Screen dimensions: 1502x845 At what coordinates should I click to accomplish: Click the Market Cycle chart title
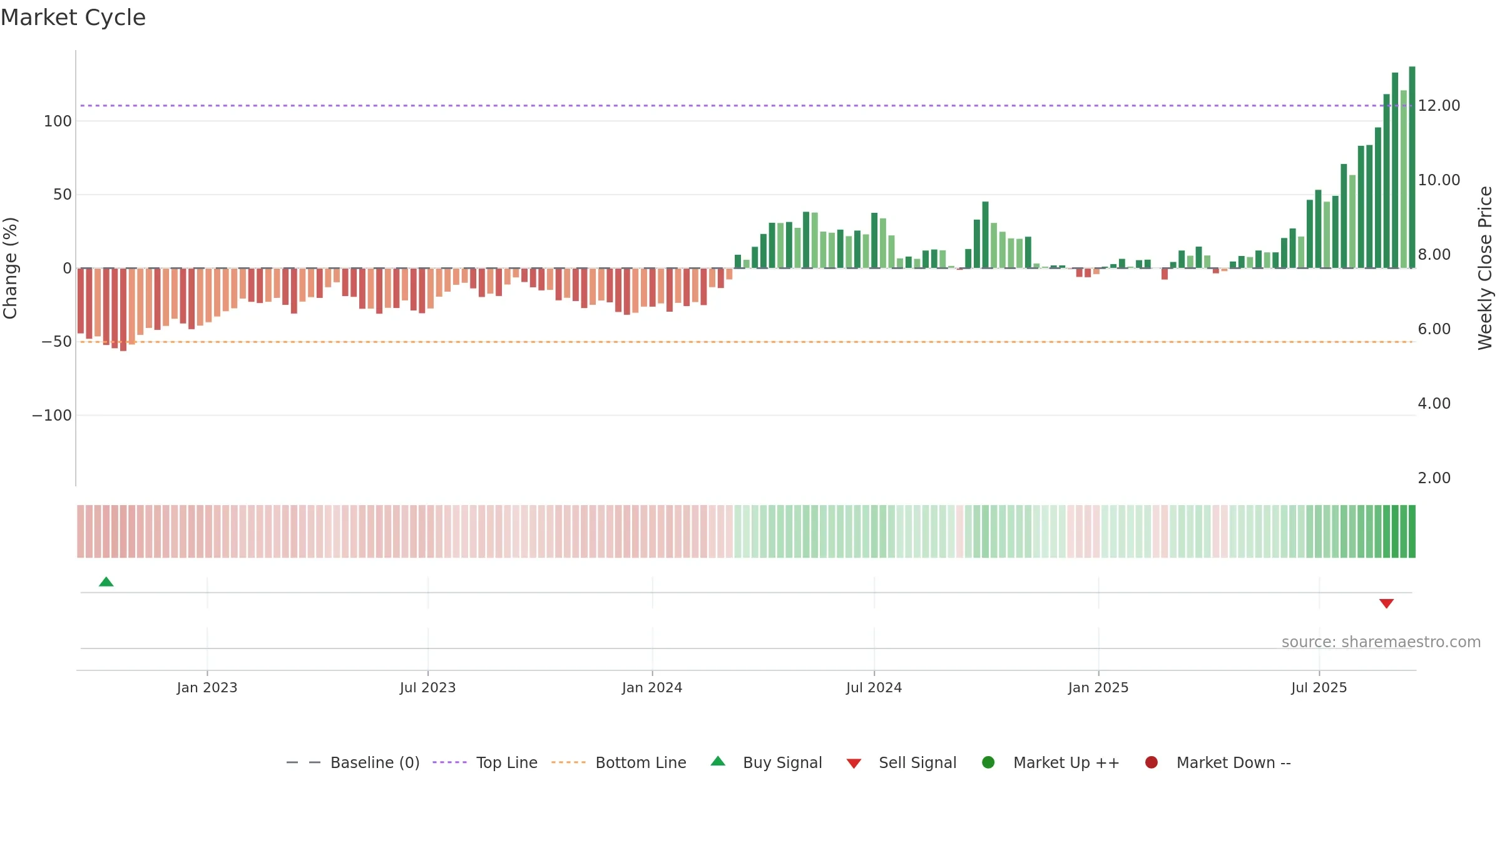tap(73, 18)
